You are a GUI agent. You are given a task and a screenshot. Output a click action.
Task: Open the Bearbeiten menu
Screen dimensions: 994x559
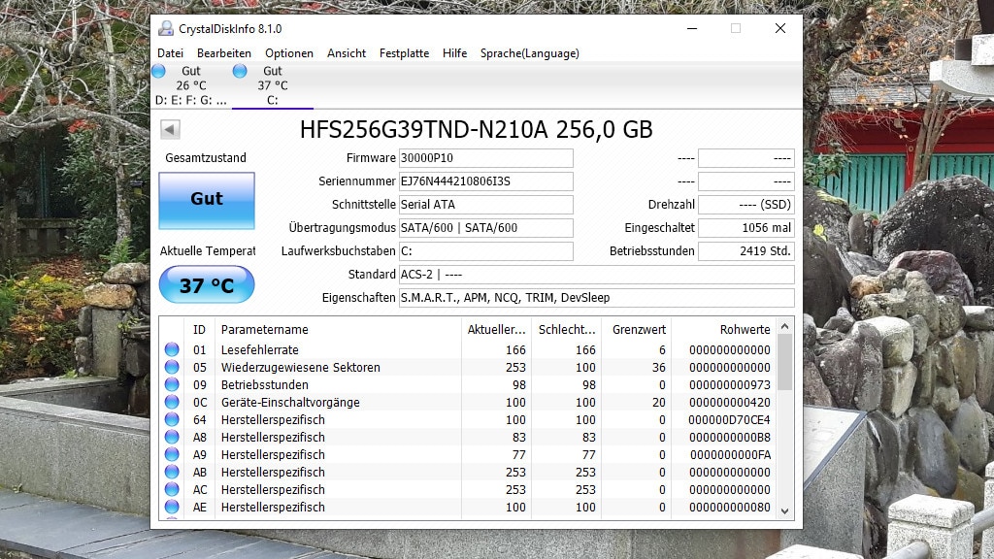pyautogui.click(x=224, y=53)
